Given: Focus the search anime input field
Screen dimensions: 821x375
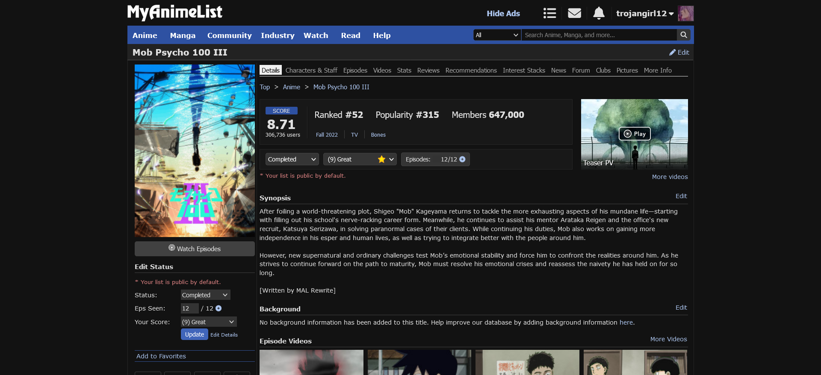Looking at the screenshot, I should (599, 35).
